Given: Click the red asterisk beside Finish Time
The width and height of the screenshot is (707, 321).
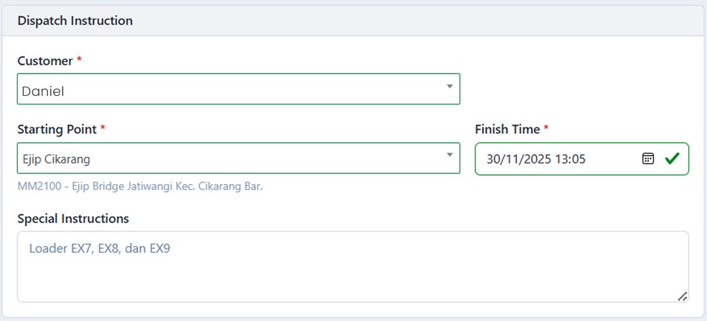Looking at the screenshot, I should click(x=546, y=129).
